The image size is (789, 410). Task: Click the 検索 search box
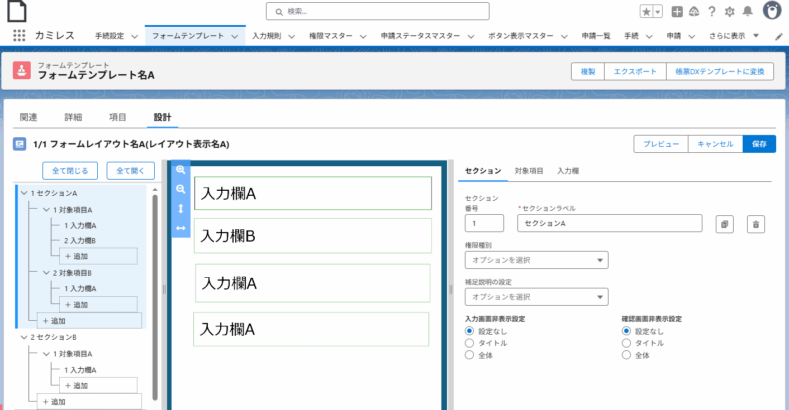378,11
